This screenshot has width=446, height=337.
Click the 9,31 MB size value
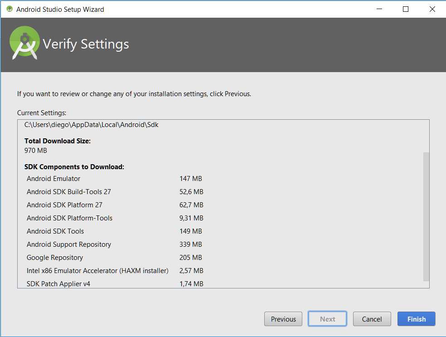click(x=191, y=218)
